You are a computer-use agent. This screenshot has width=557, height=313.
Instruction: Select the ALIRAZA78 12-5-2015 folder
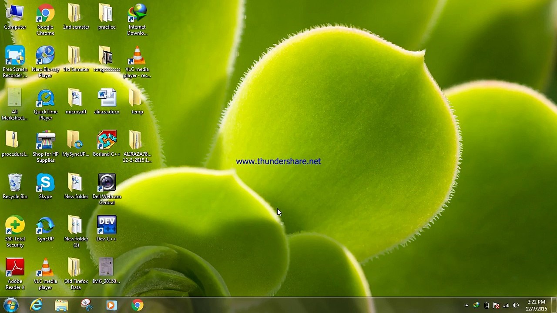click(137, 147)
